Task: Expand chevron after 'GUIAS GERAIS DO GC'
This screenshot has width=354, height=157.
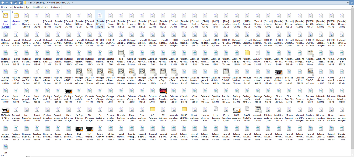Action: pos(72,2)
